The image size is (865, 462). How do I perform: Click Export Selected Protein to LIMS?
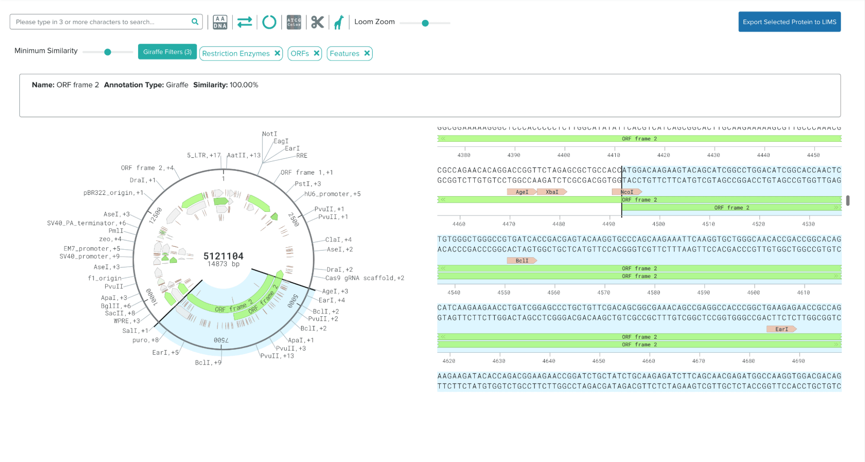click(789, 22)
